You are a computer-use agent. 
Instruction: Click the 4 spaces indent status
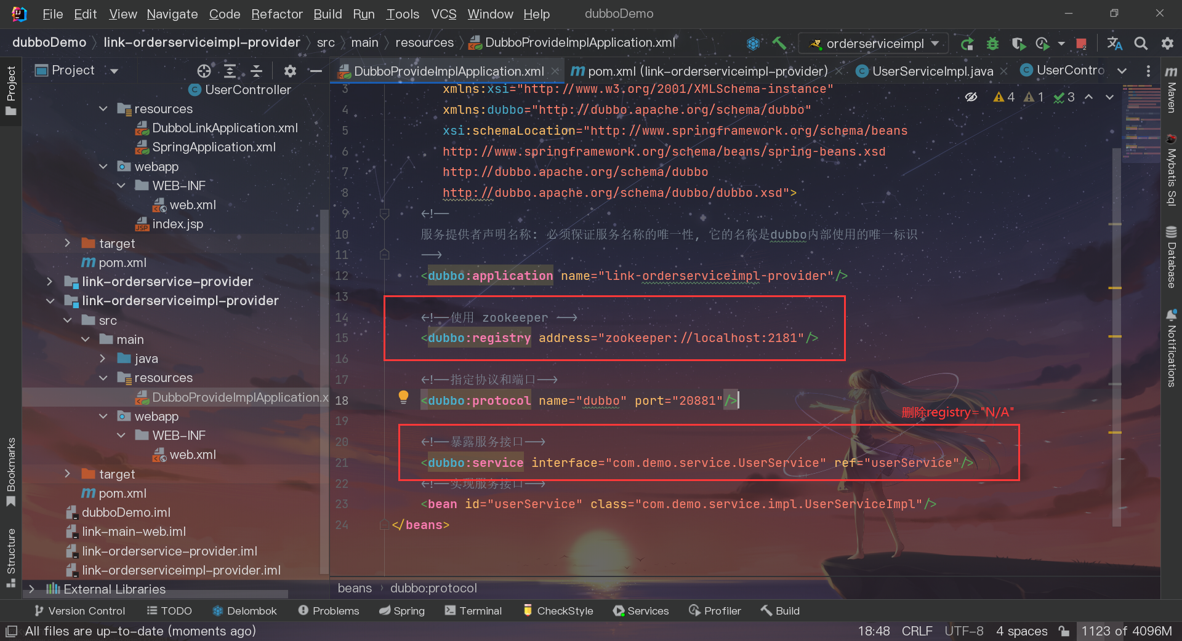click(x=1021, y=631)
